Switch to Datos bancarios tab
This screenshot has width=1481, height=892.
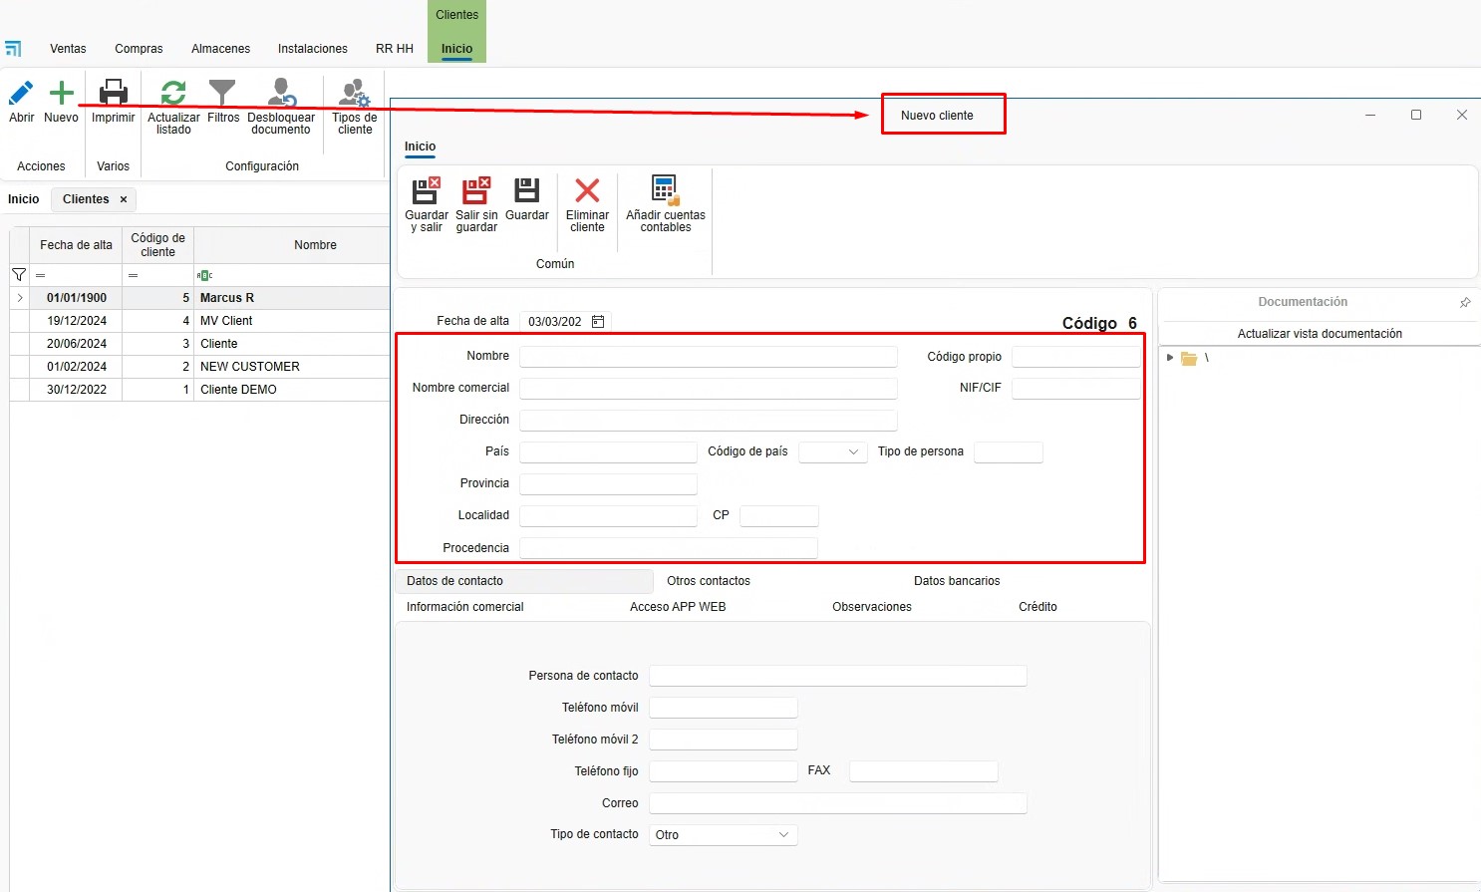[x=957, y=581]
